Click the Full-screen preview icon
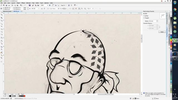This screenshot has height=100, width=178. [x=50, y=5]
